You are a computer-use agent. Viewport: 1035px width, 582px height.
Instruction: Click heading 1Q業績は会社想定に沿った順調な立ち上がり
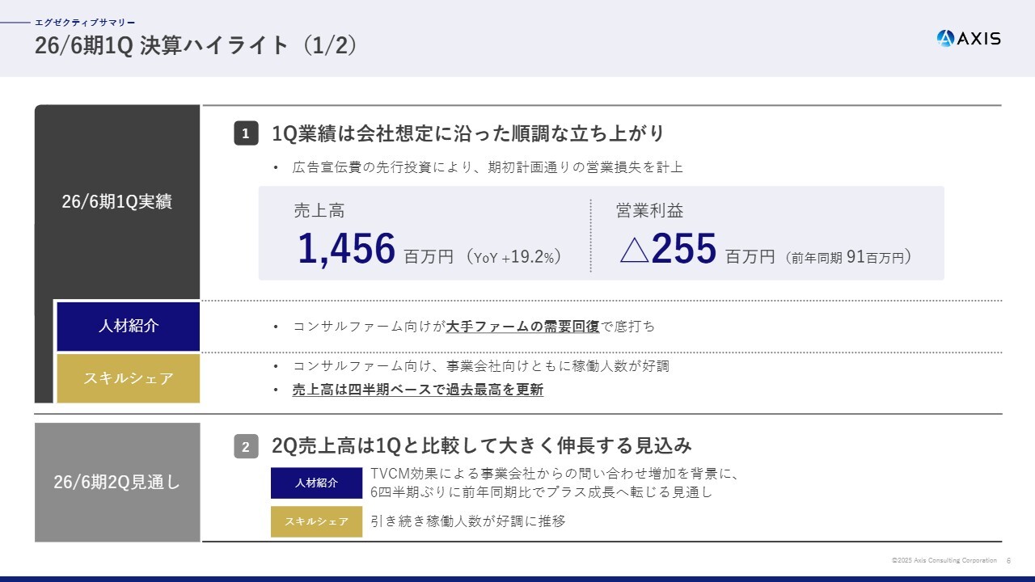tap(468, 133)
